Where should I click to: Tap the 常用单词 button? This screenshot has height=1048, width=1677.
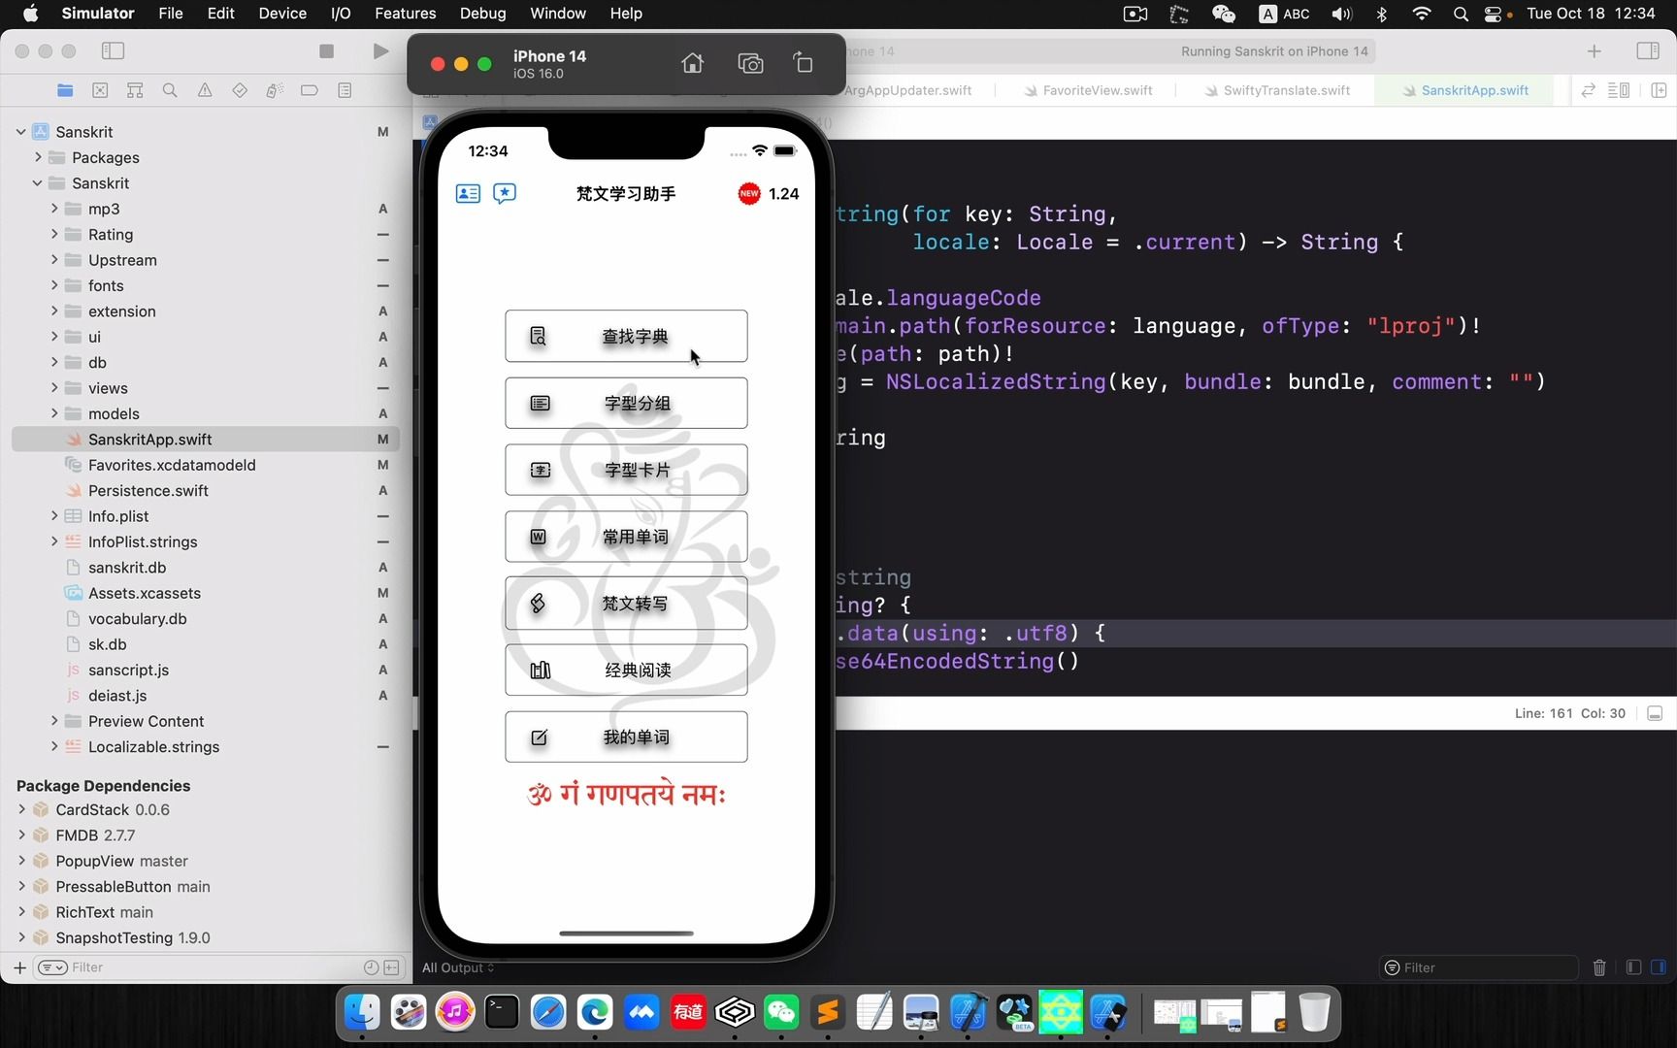pyautogui.click(x=626, y=537)
